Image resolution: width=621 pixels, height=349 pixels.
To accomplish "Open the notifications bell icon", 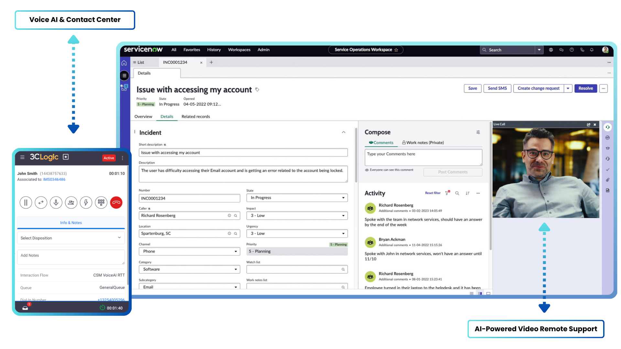I will [x=592, y=50].
